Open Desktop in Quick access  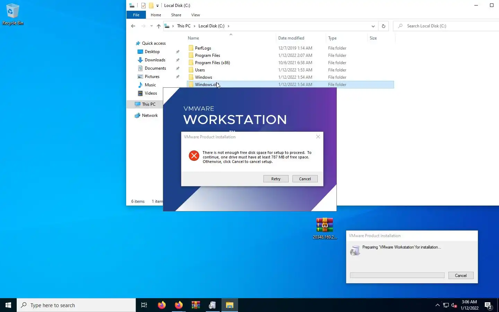coord(152,52)
